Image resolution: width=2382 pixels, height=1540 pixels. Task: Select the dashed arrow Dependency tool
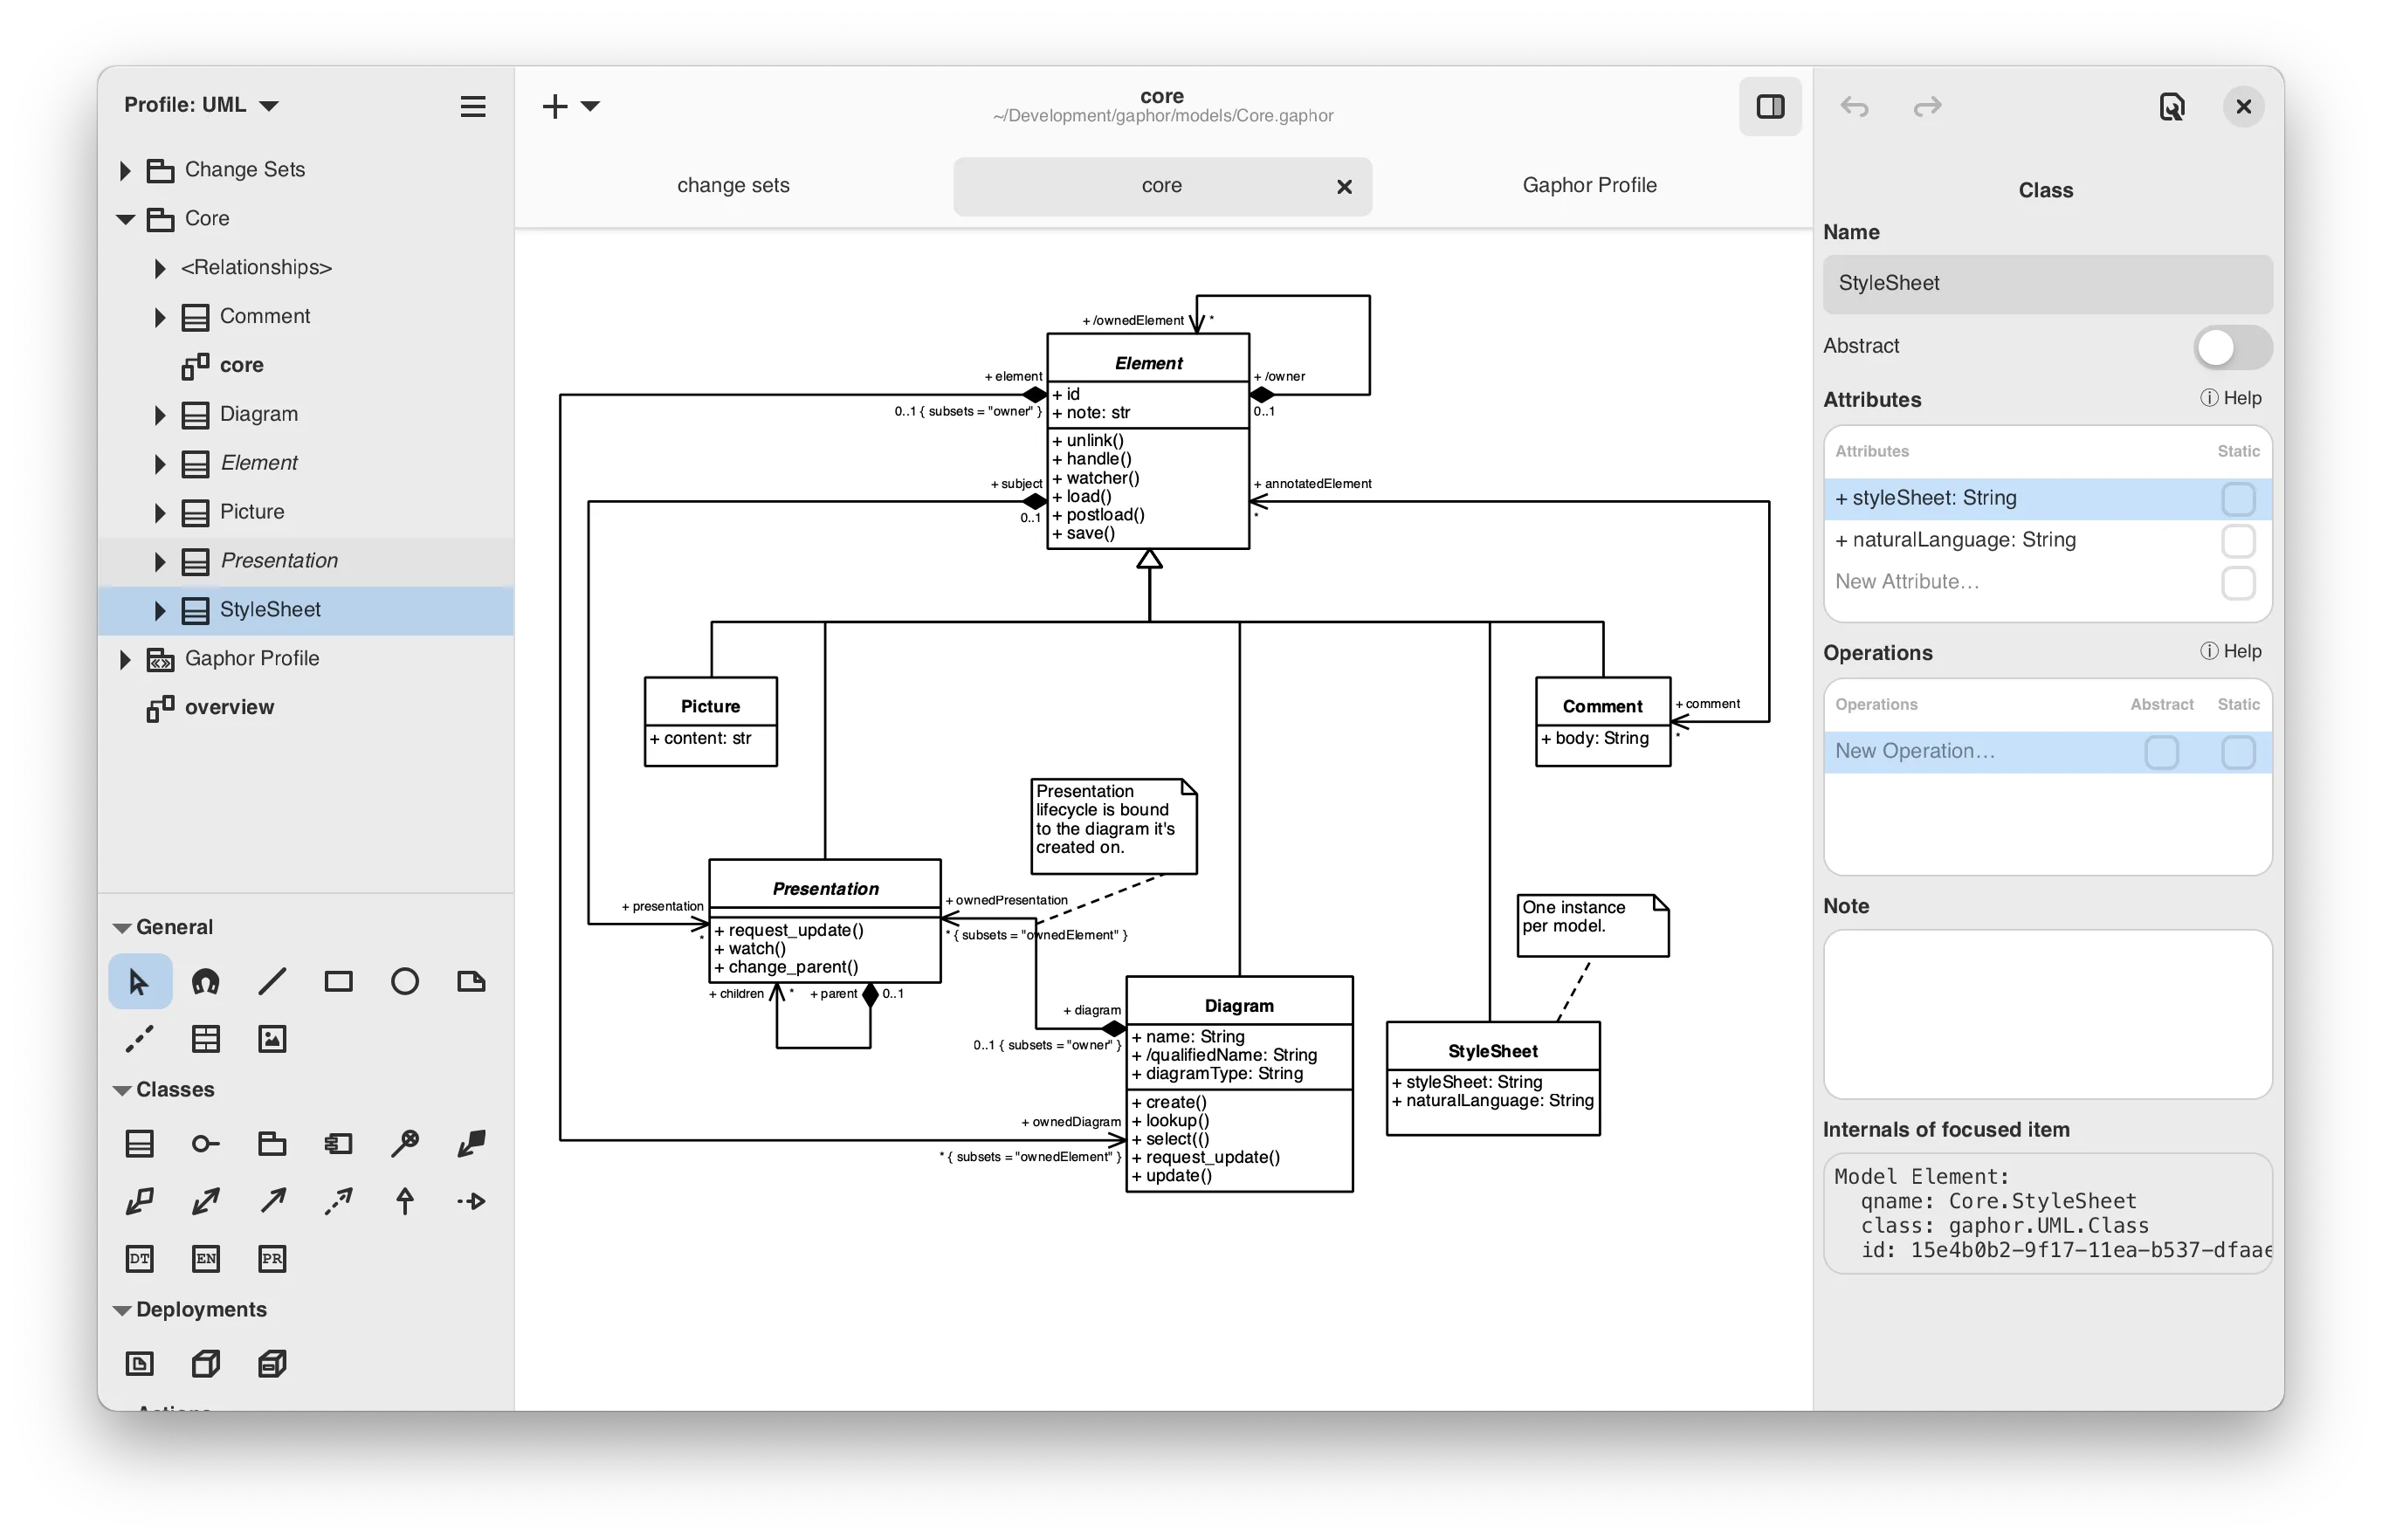338,1200
